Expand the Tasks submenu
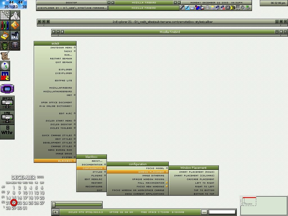The height and width of the screenshot is (216, 288). 55,51
